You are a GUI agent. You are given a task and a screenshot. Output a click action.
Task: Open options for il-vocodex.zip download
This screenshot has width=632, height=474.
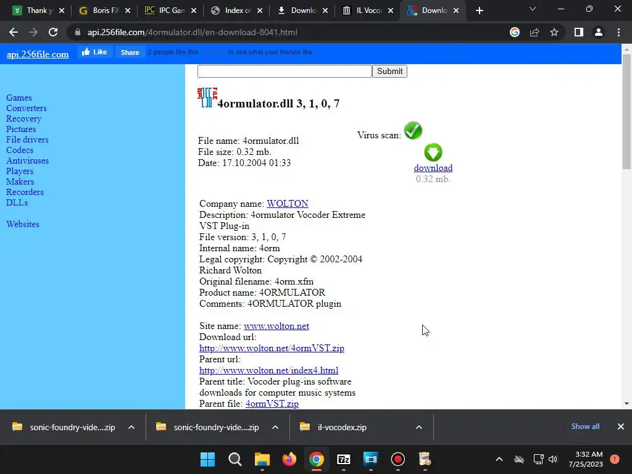419,427
